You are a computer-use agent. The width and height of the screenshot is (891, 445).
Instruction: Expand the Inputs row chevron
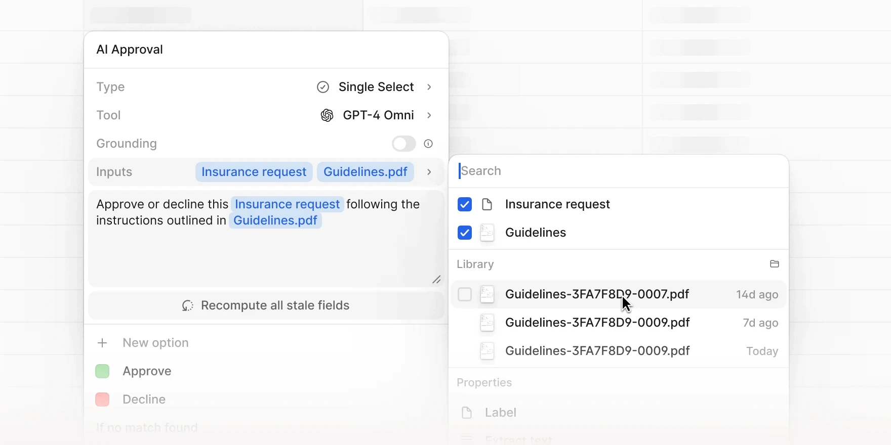click(429, 172)
